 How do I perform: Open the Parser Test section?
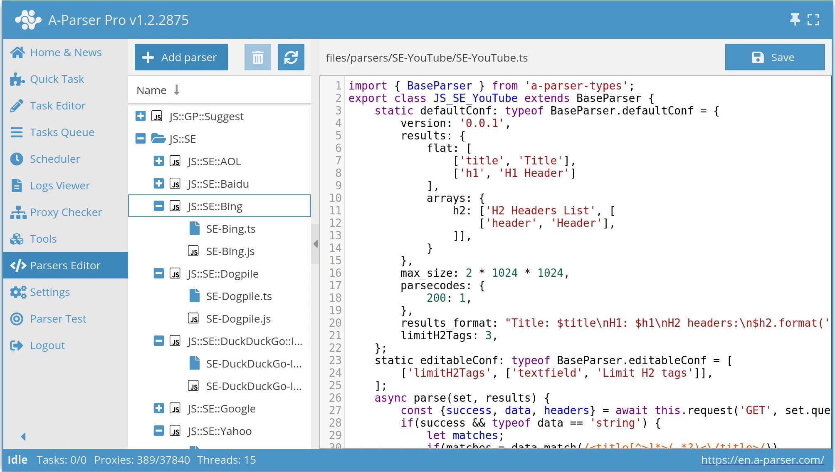click(x=58, y=319)
